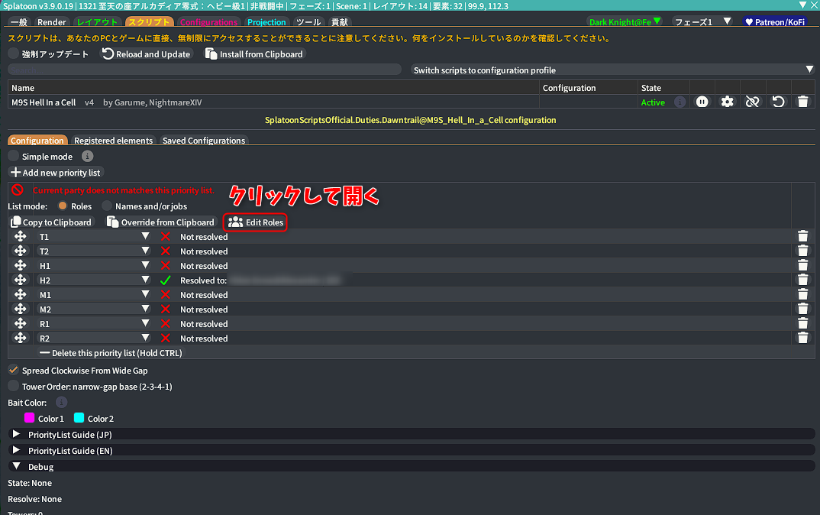This screenshot has height=515, width=820.
Task: Open script settings gear icon
Action: 727,102
